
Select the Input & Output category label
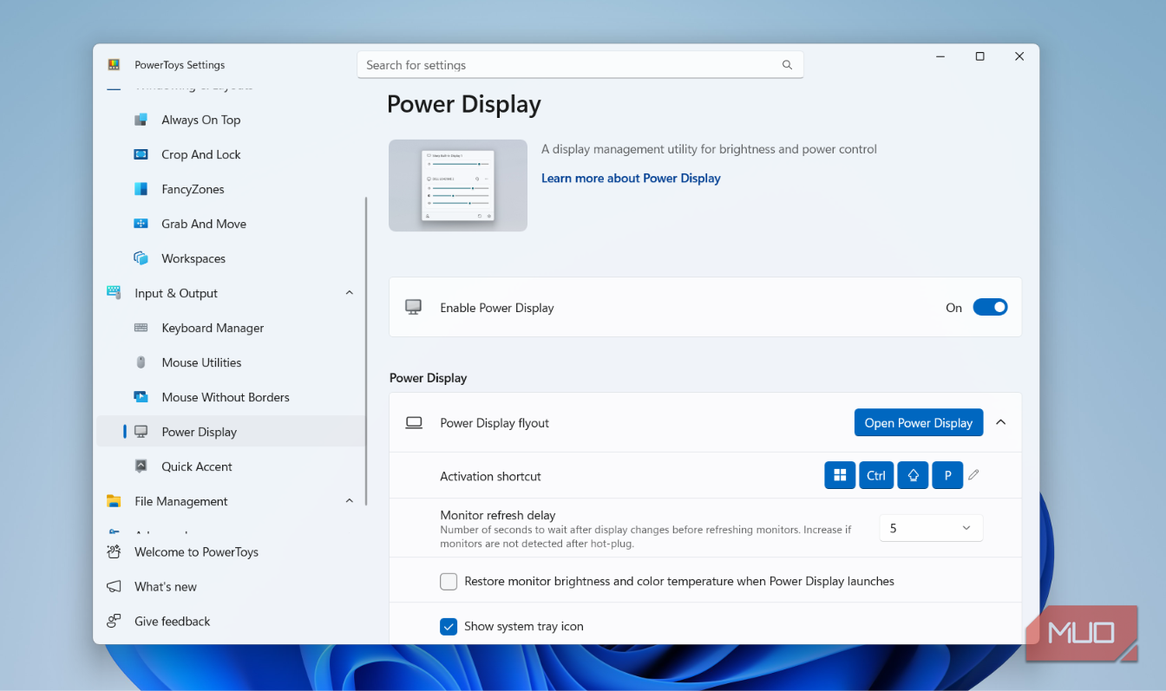coord(176,293)
